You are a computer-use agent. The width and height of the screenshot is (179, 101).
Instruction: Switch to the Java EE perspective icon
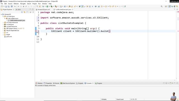169,6
